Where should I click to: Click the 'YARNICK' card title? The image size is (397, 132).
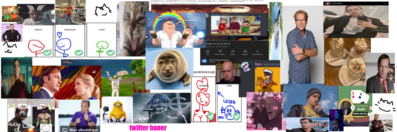[x=38, y=30]
